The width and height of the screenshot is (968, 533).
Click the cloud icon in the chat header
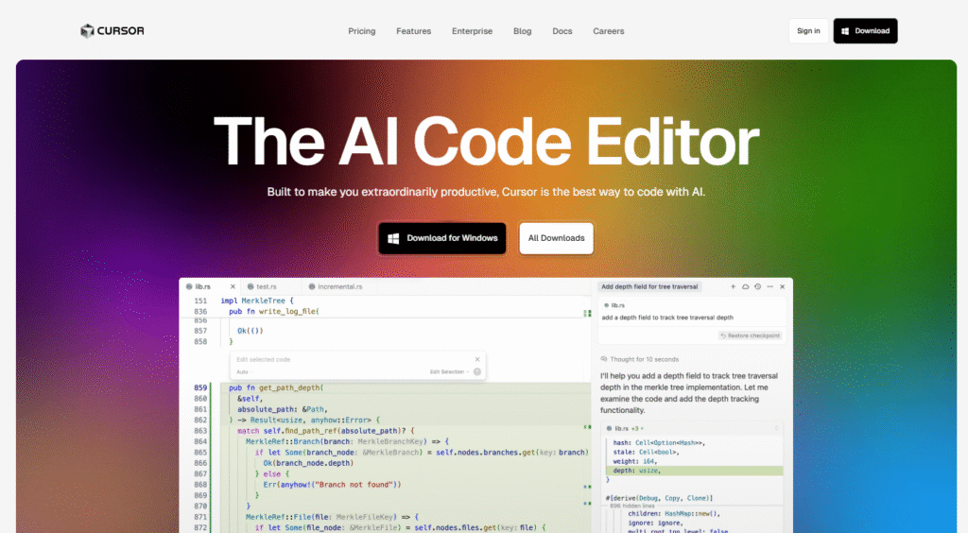coord(745,287)
